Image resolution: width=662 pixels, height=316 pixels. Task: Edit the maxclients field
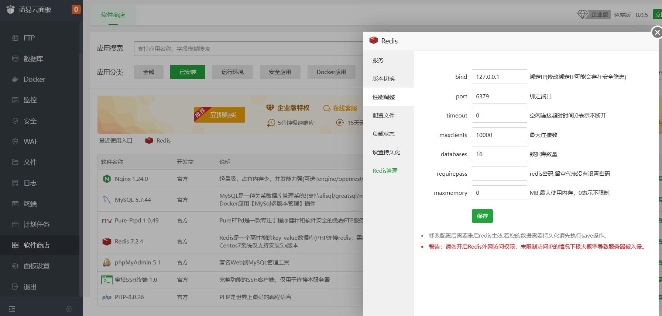(x=499, y=135)
